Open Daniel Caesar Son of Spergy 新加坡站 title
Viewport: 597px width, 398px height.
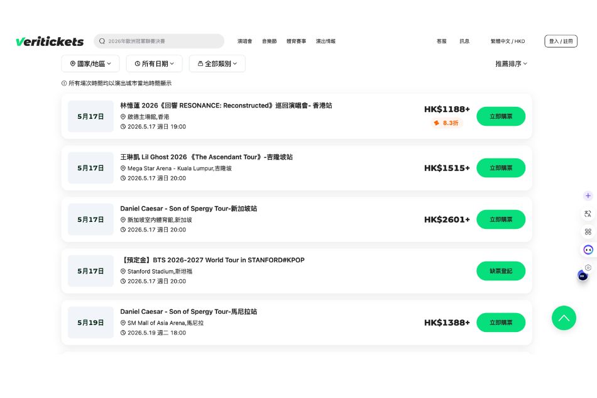[x=189, y=208]
